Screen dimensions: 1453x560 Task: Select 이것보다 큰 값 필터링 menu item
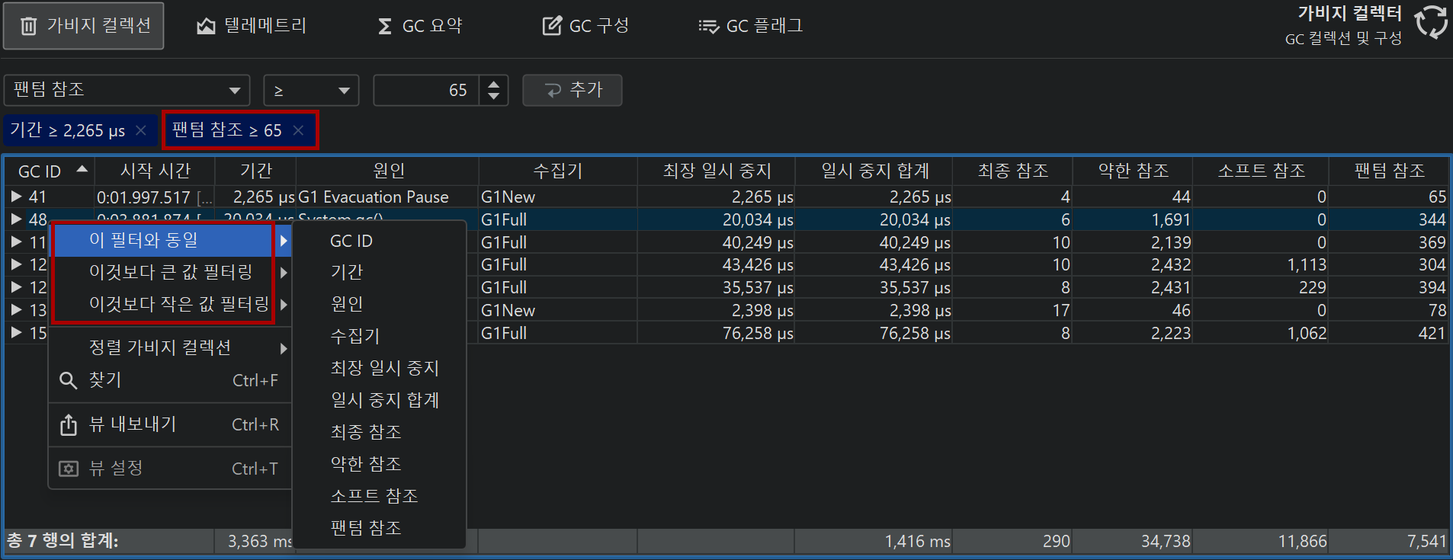[x=171, y=272]
